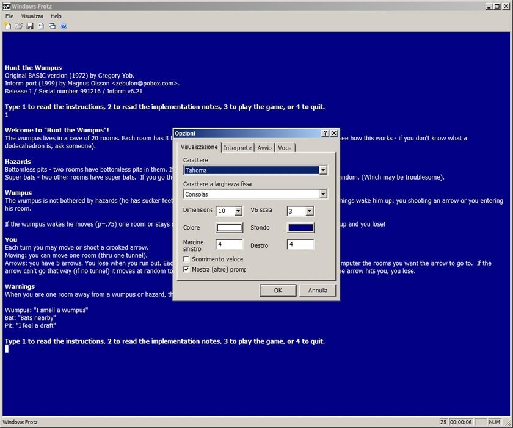The width and height of the screenshot is (513, 428).
Task: Click the 'Bat: "Bats nearby"' line
Action: point(31,318)
